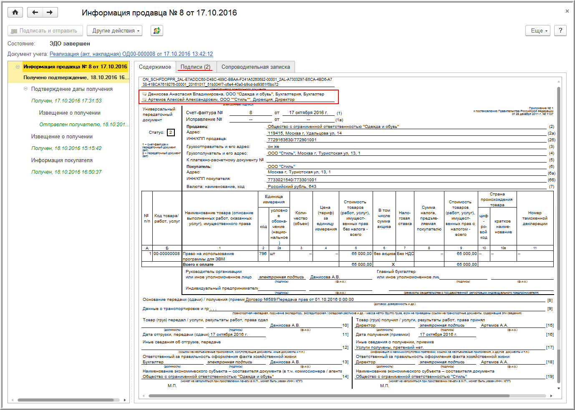Image resolution: width=575 pixels, height=410 pixels.
Task: Click the document scroll left arrow
Action: click(143, 396)
